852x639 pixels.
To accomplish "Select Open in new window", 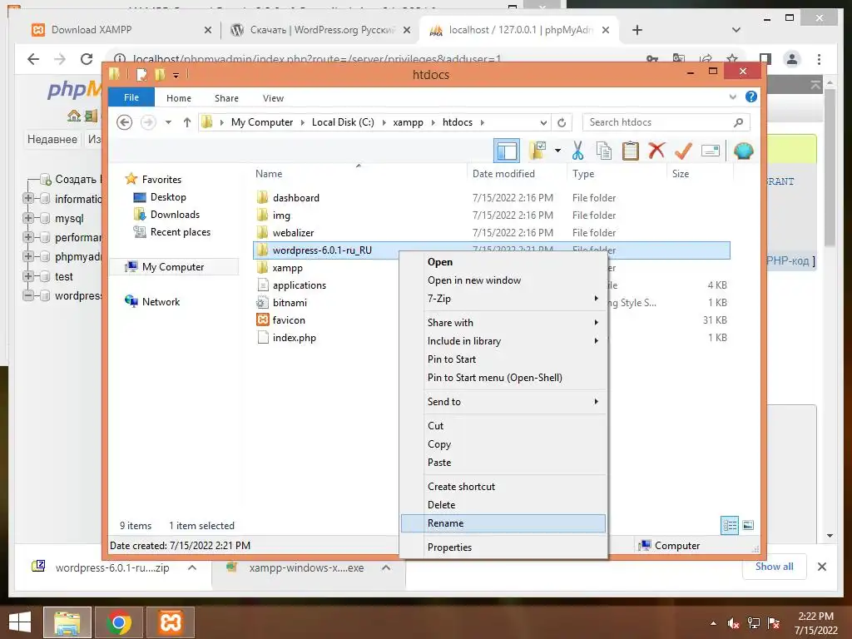I will tap(503, 280).
